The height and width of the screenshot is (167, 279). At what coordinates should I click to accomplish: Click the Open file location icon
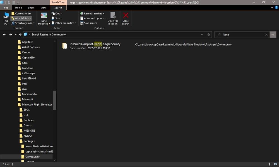[x=113, y=16]
